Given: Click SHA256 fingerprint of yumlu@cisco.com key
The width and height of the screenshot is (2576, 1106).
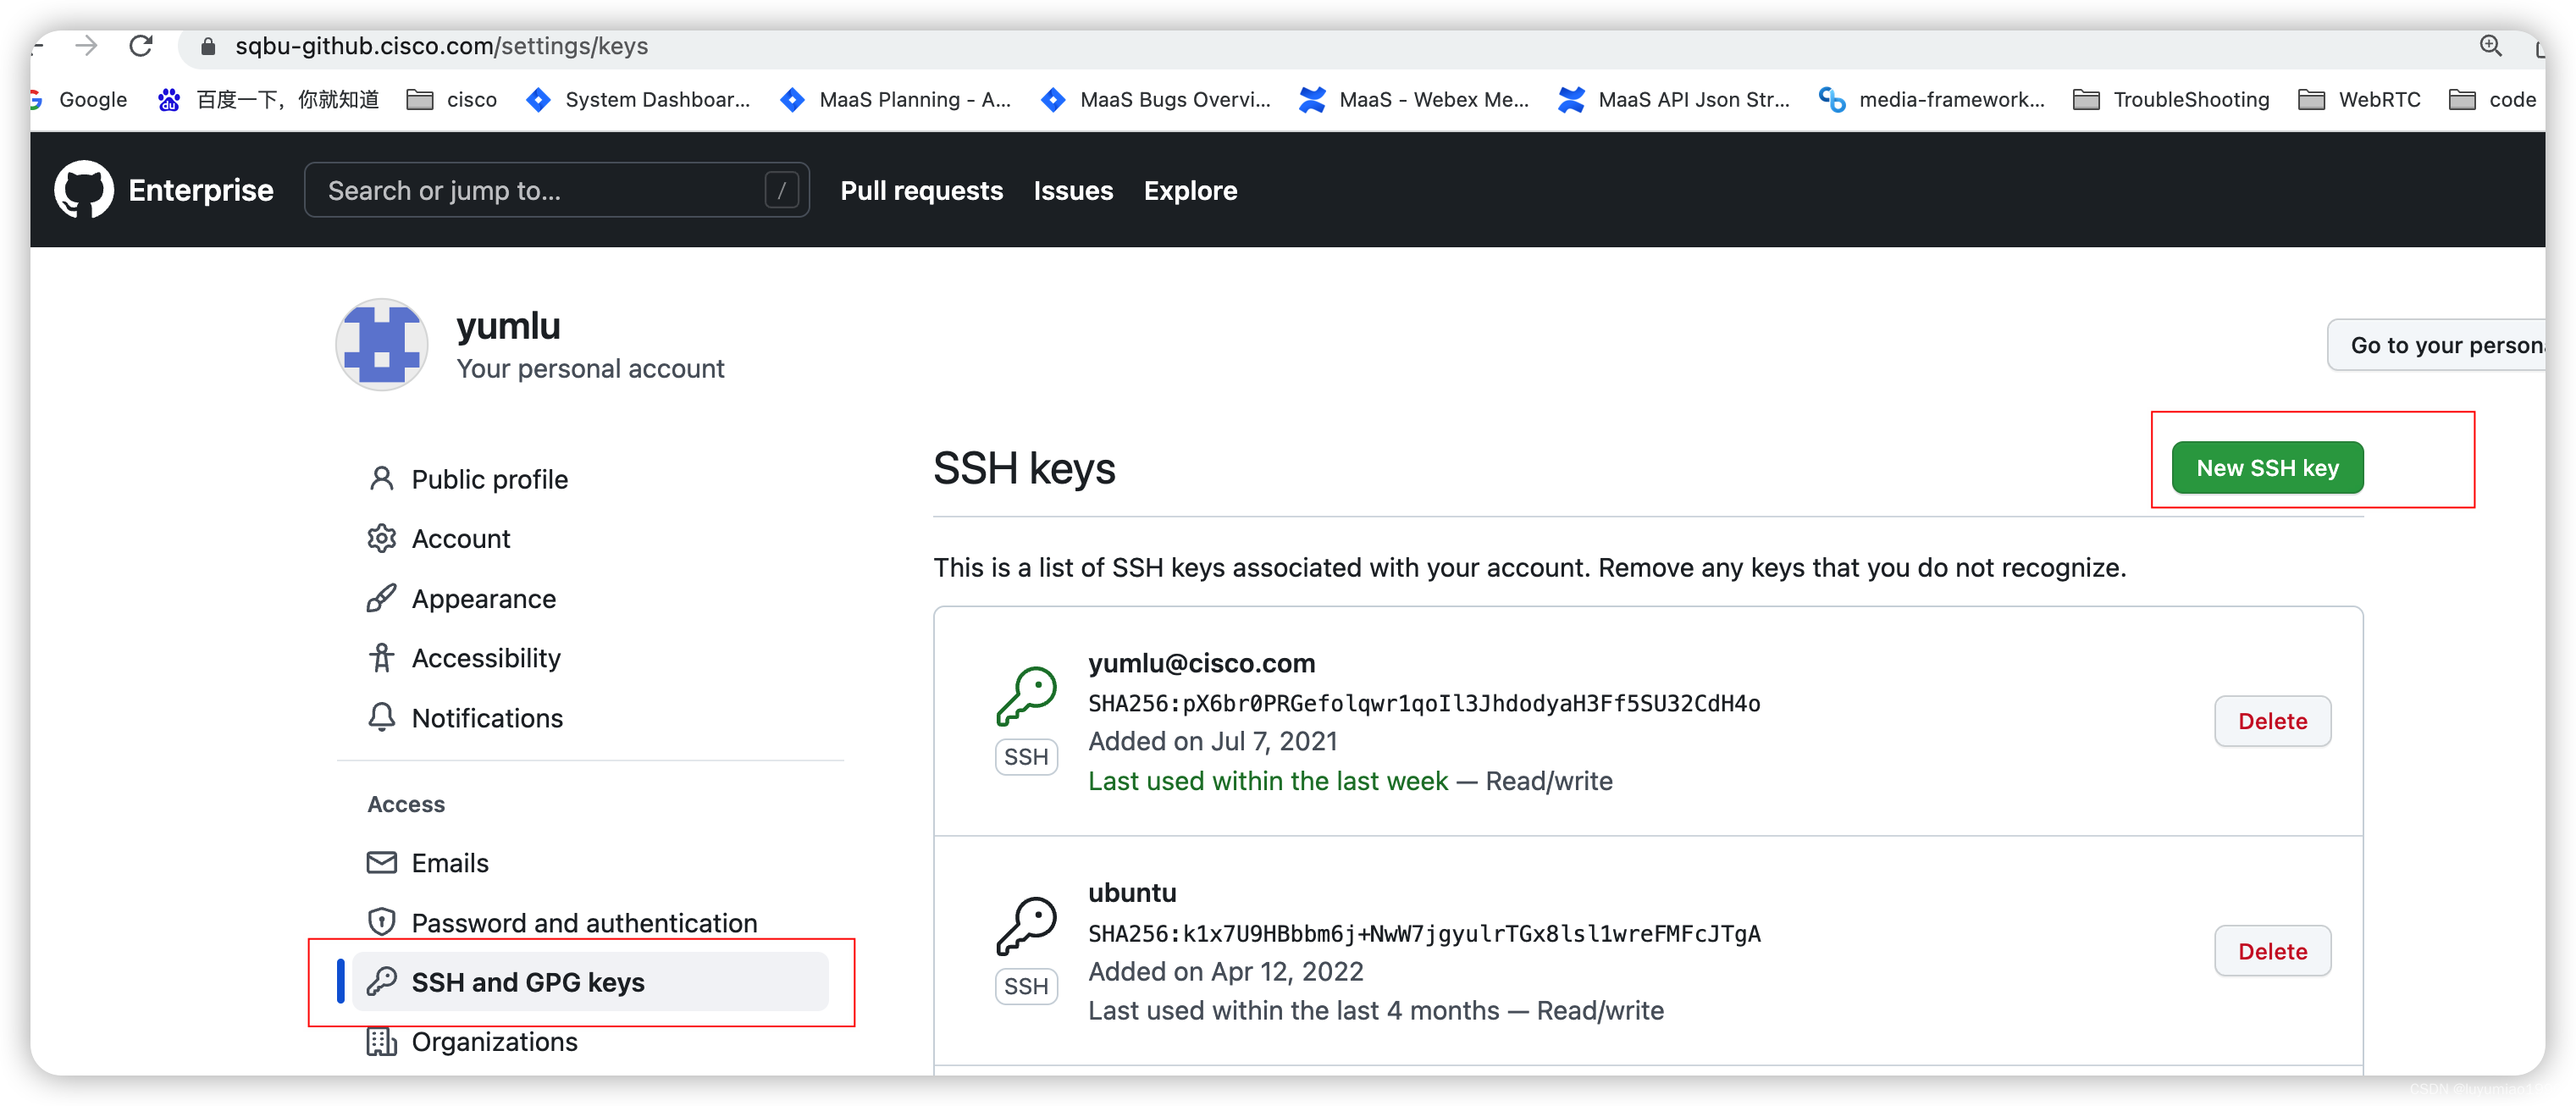Looking at the screenshot, I should (1424, 703).
